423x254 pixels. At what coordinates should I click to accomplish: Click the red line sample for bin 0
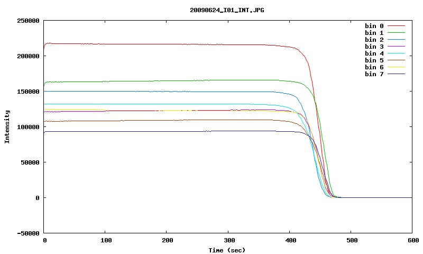[x=396, y=25]
